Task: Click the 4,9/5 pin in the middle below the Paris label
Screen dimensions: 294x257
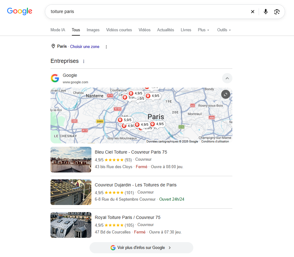Action: click(x=142, y=125)
